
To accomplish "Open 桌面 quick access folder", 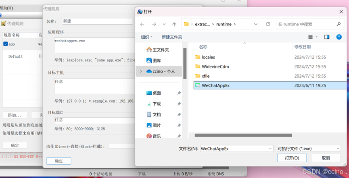I will click(x=154, y=93).
